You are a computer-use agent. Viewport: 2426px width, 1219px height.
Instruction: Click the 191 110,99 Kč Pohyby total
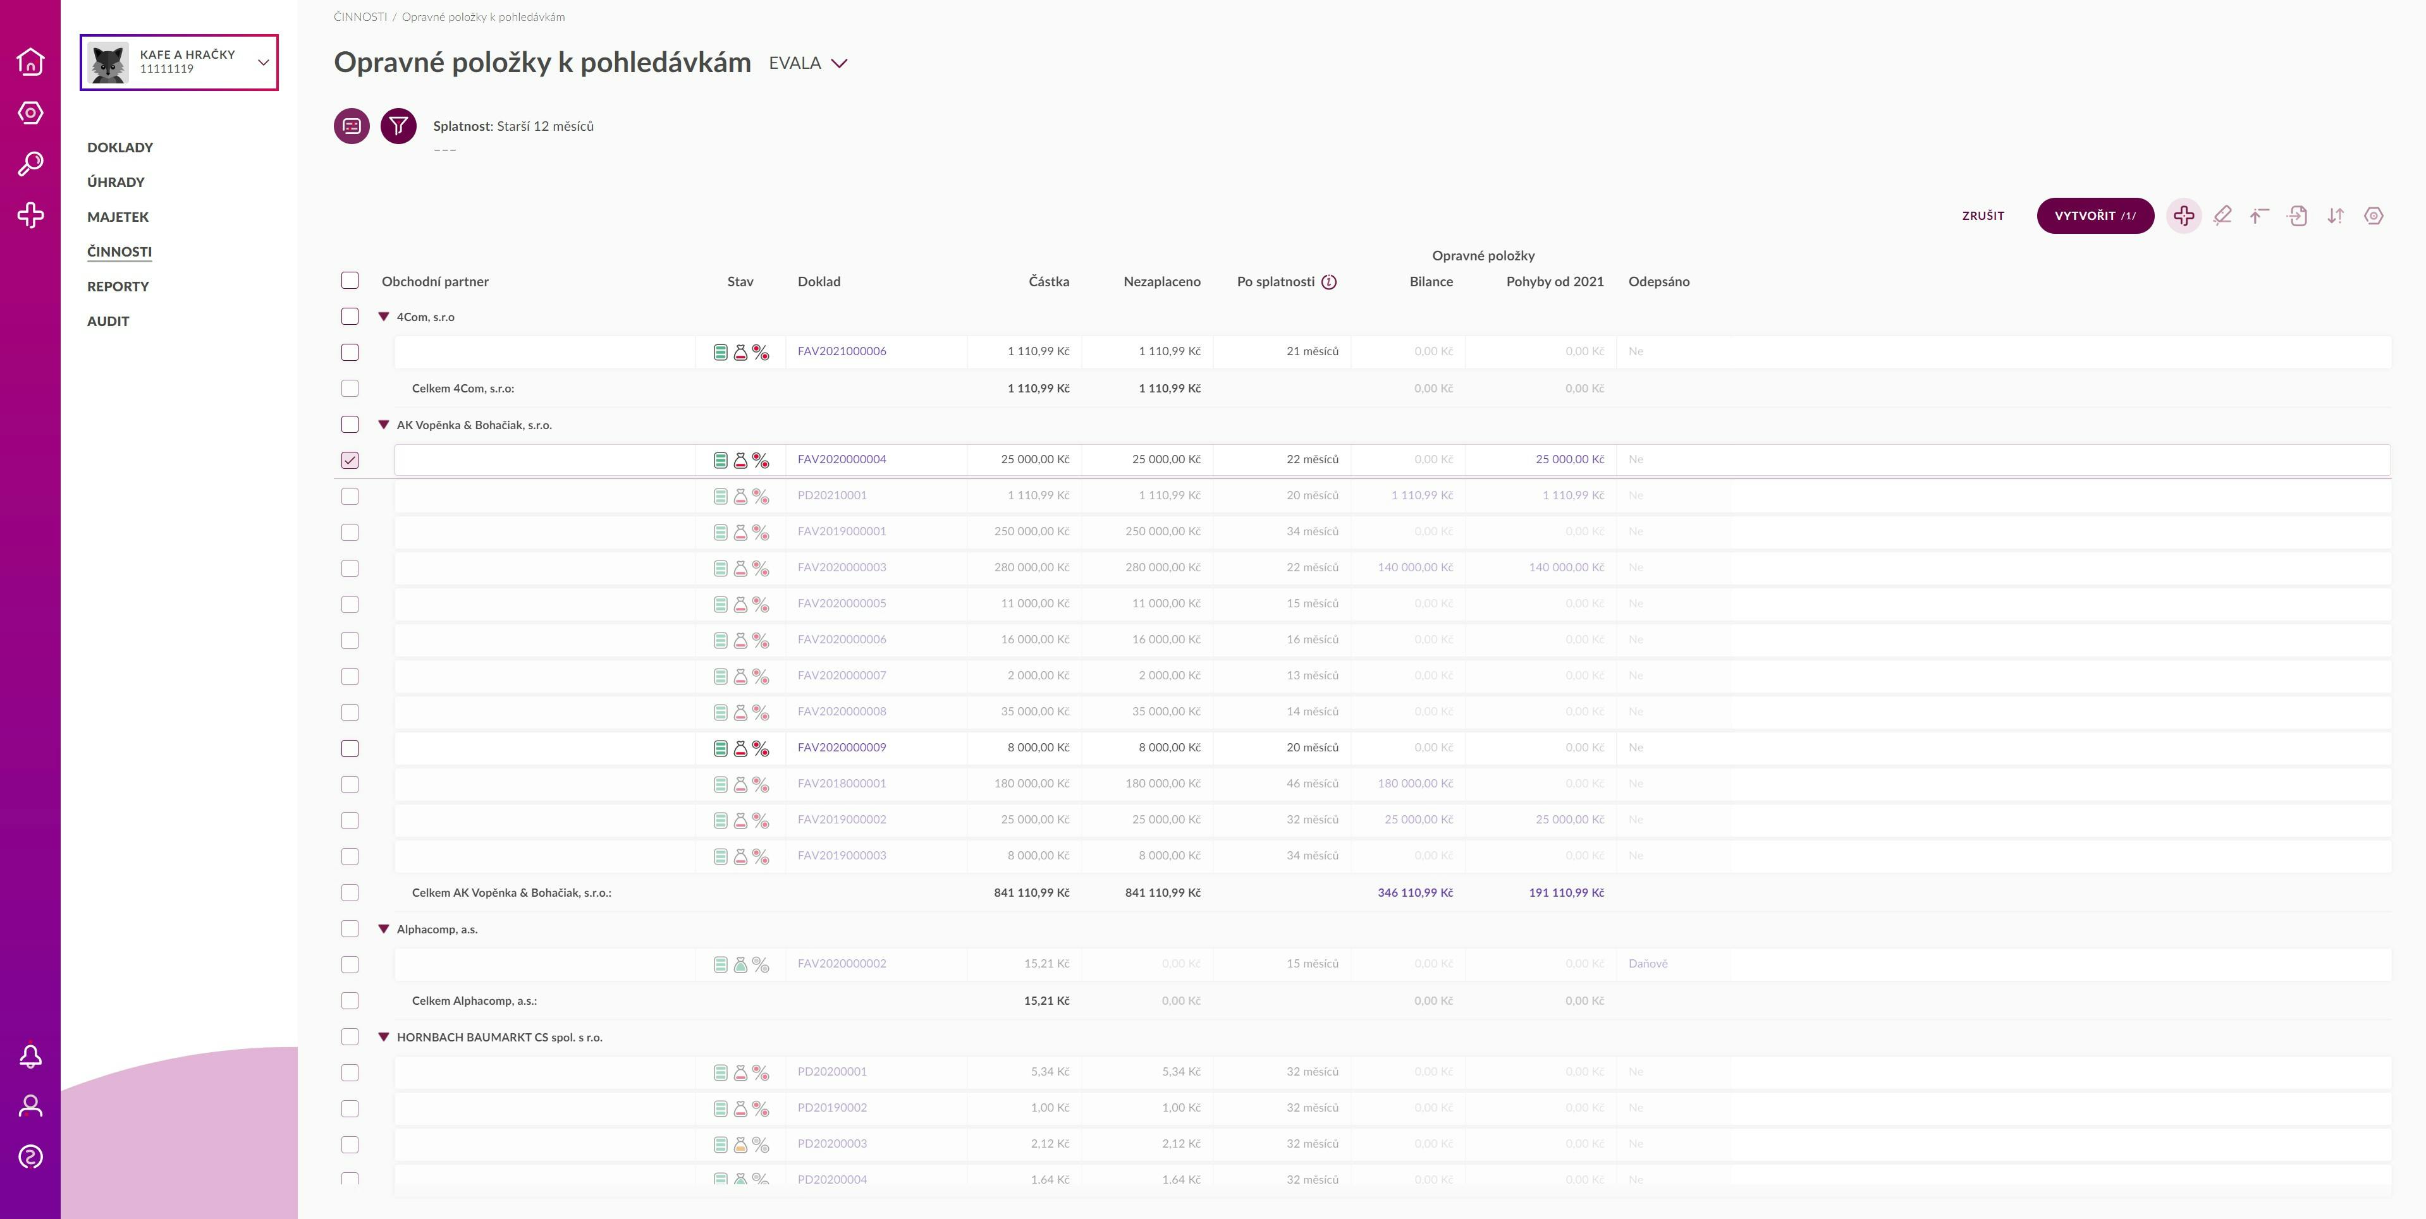[x=1566, y=892]
